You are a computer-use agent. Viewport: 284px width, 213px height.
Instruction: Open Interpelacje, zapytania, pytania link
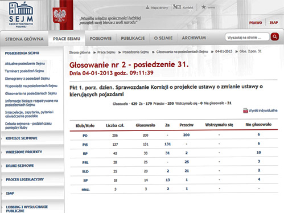coord(29,114)
